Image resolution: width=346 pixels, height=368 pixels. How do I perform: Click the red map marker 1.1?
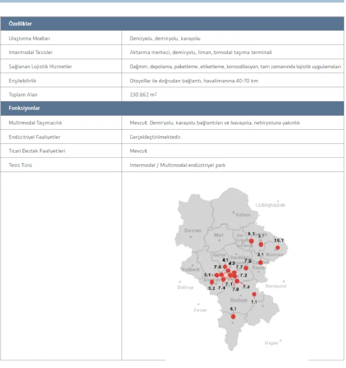[x=254, y=294]
